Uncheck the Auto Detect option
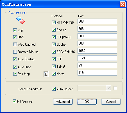This screenshot has width=127, height=113. point(54,89)
